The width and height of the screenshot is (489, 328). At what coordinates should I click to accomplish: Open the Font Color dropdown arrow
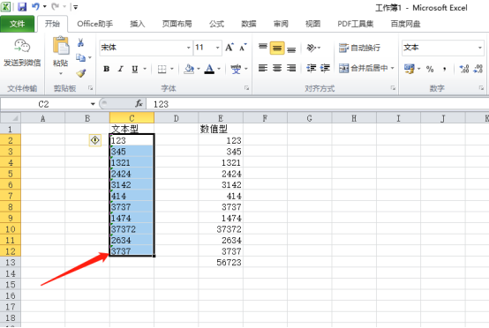coord(219,69)
